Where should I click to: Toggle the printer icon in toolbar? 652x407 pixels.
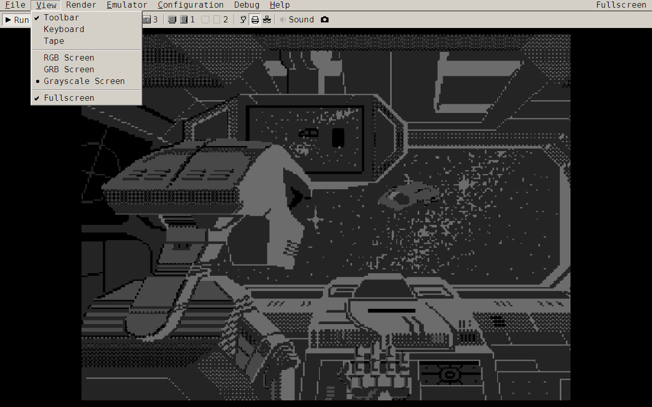[255, 20]
